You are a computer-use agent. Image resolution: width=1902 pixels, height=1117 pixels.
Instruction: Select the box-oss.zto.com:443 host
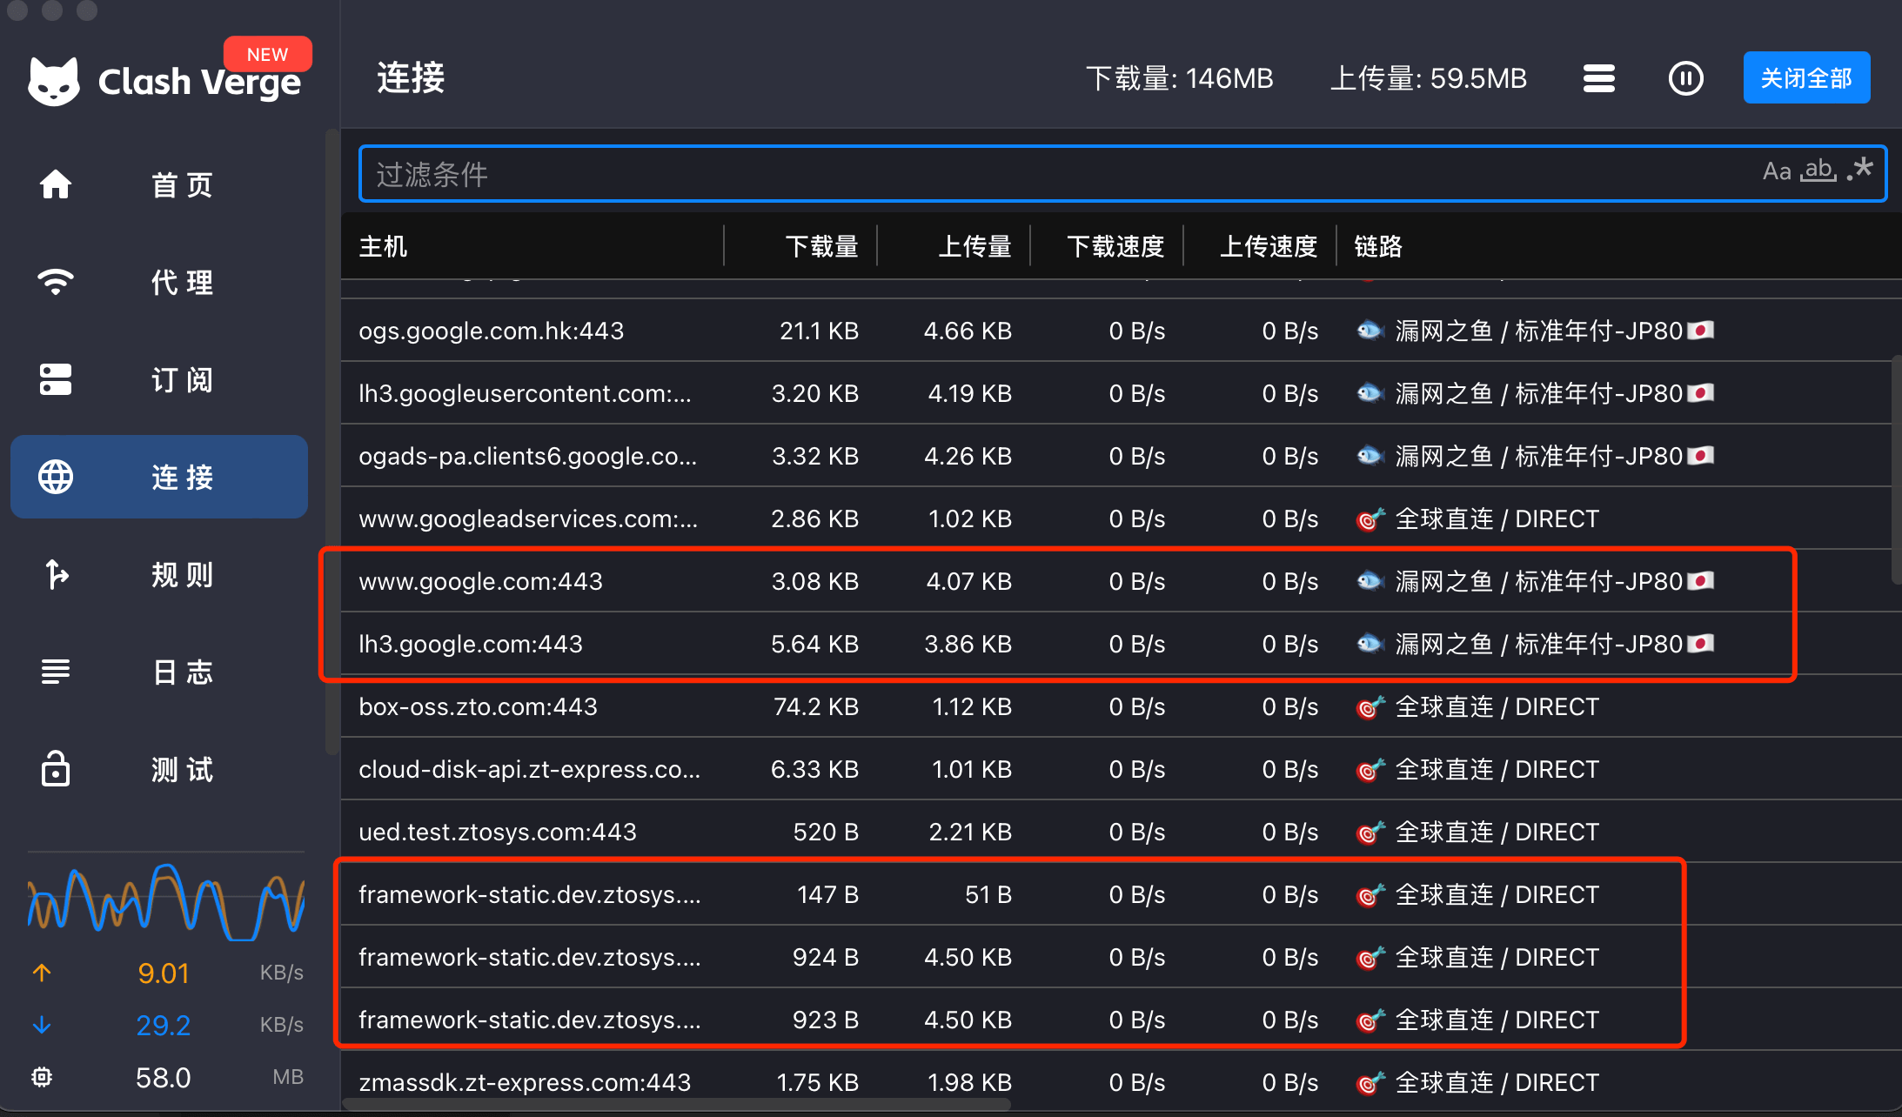pos(478,706)
